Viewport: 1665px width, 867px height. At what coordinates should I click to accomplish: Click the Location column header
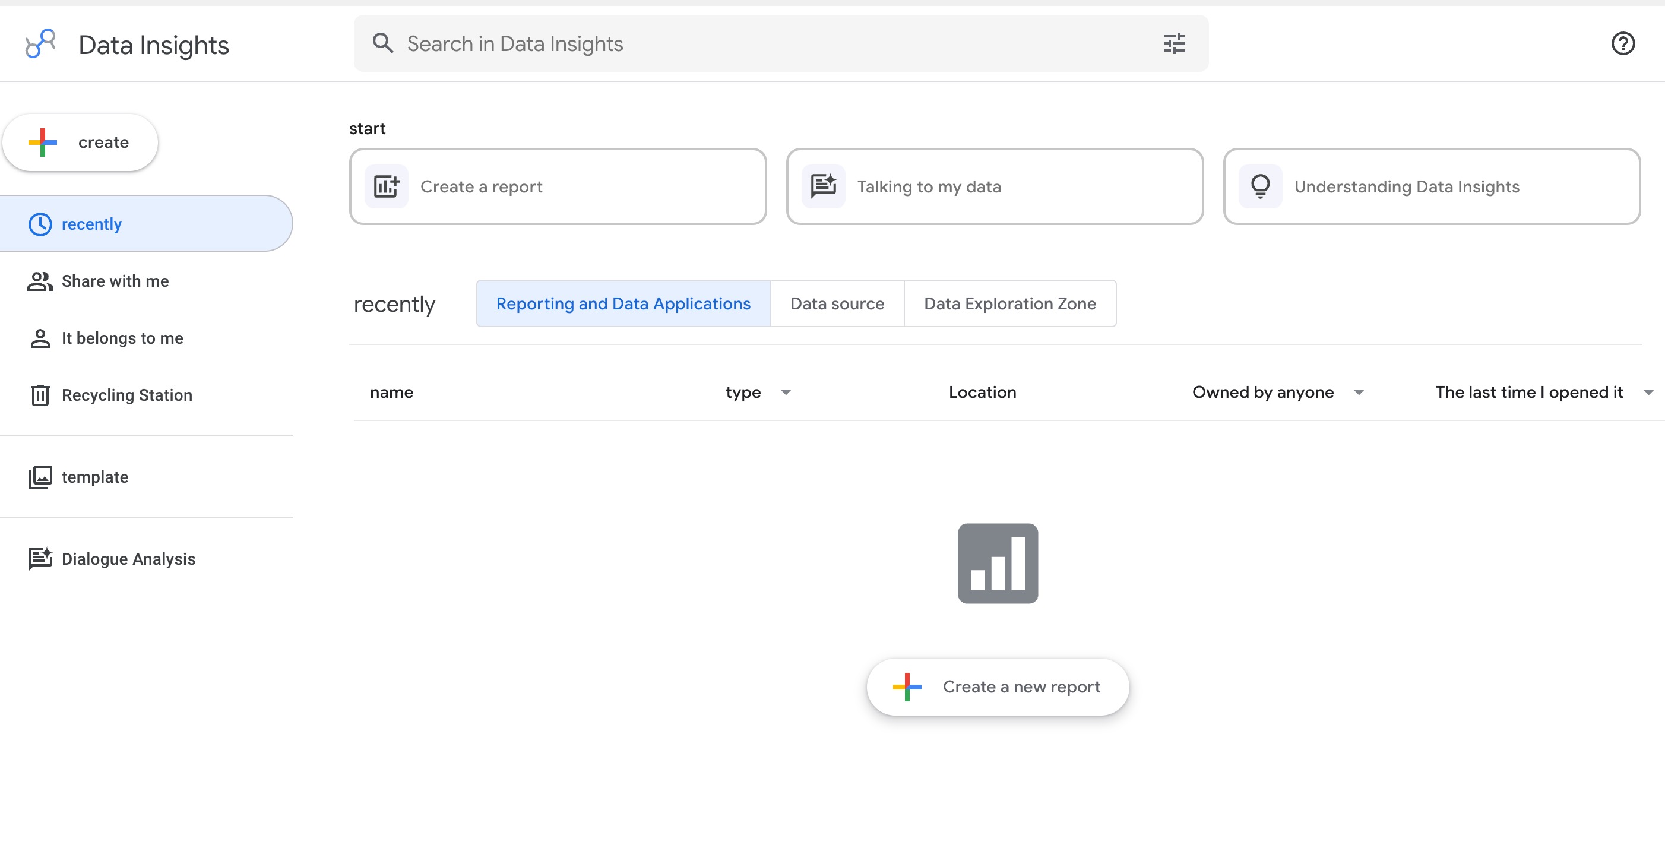[983, 393]
